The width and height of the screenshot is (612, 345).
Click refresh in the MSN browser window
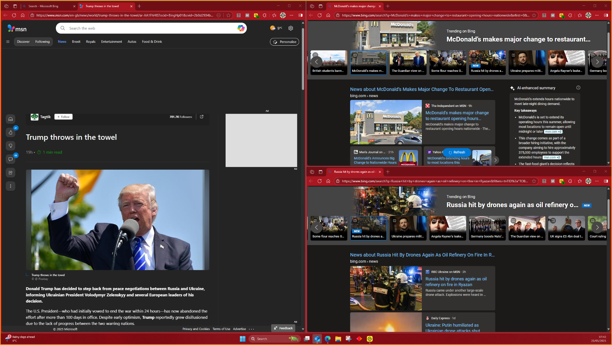tap(14, 15)
